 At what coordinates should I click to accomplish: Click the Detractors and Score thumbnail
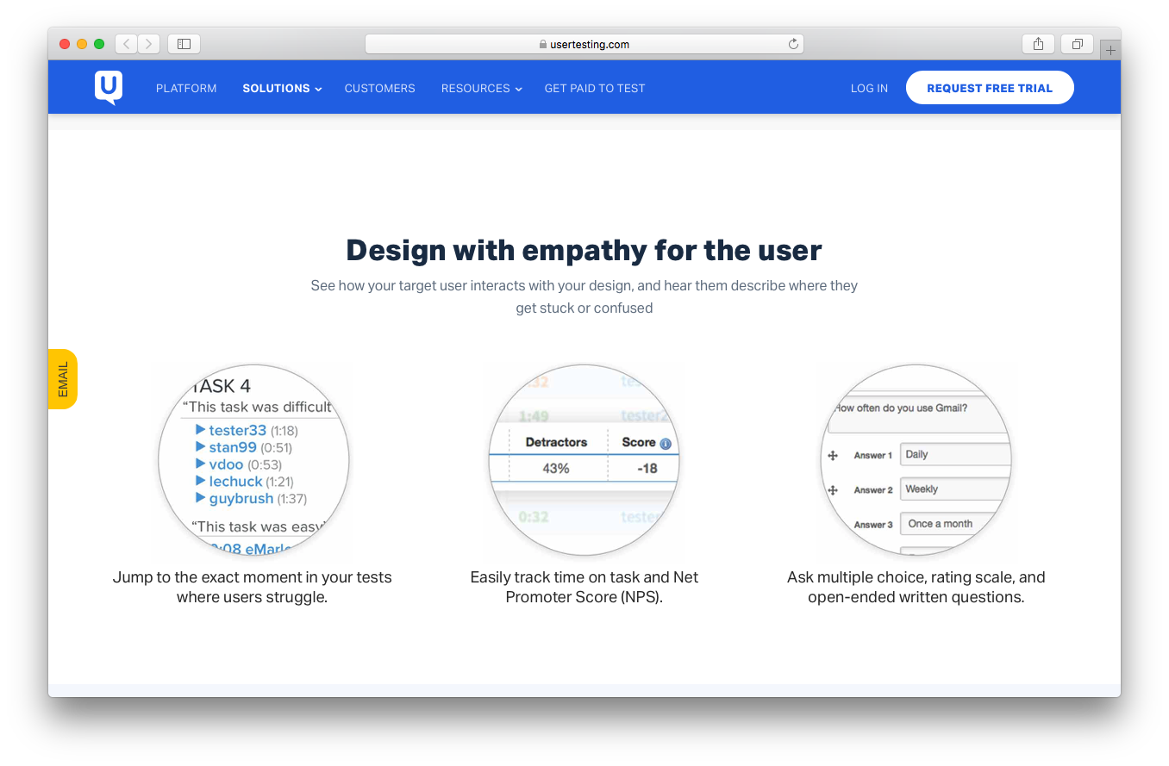point(584,460)
